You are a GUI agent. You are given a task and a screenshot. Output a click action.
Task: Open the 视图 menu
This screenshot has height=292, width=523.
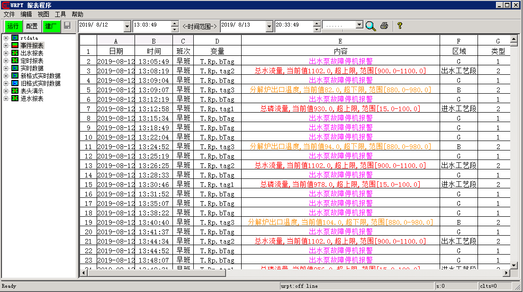43,14
